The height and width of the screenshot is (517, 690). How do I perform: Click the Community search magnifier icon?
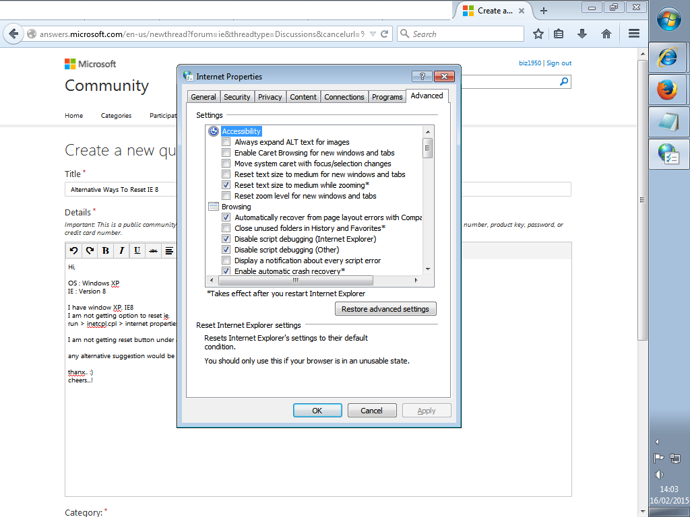[564, 81]
